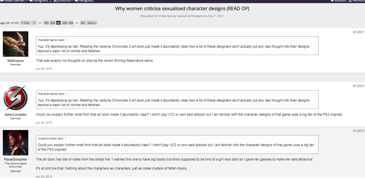The width and height of the screenshot is (365, 178).
Task: View Redcrayon's user profile name link
Action: coord(16,61)
